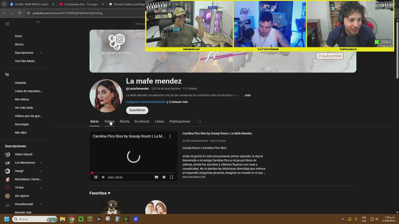Expand channel description with ...más
The image size is (399, 224).
click(247, 95)
